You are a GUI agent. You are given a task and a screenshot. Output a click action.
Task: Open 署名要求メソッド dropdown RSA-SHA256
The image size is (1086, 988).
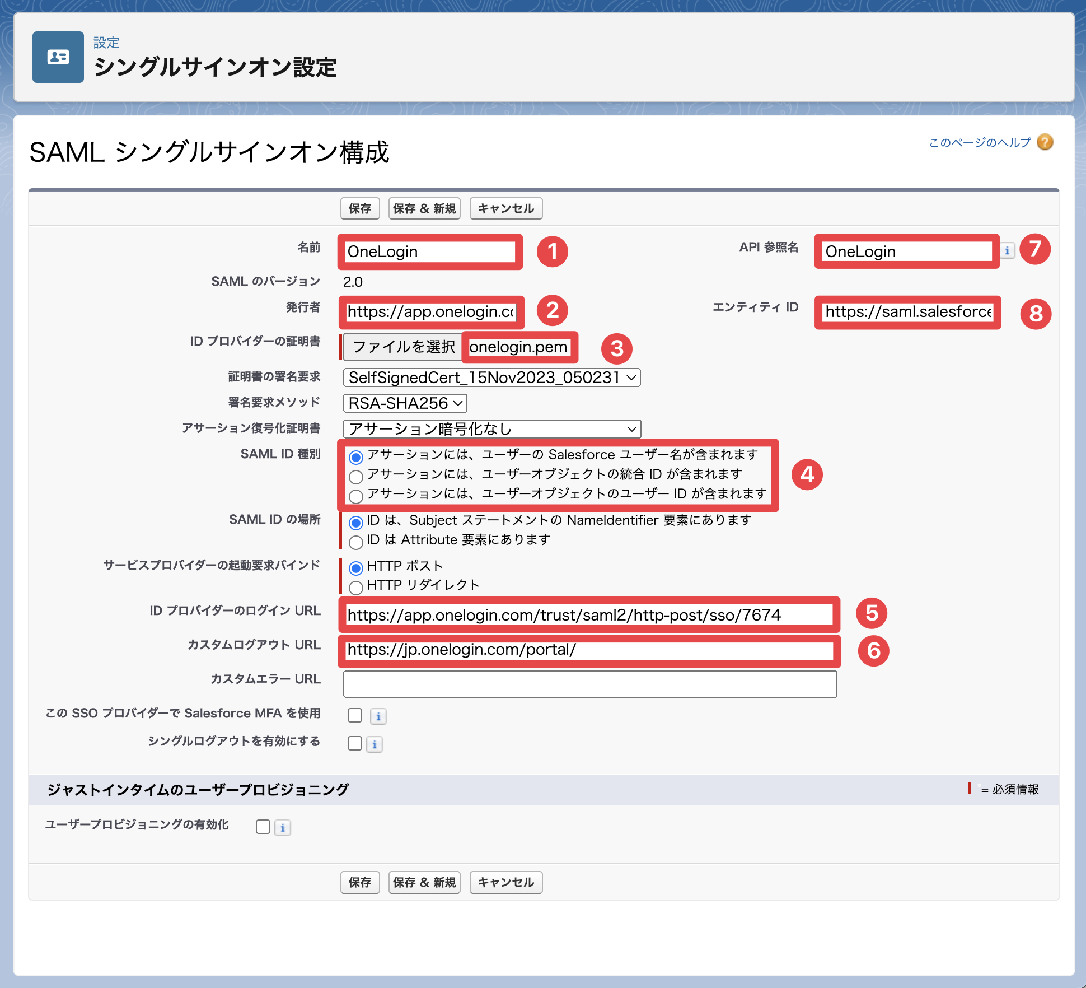coord(405,403)
